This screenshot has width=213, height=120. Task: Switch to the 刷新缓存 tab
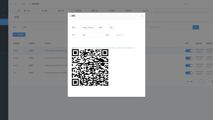pyautogui.click(x=128, y=11)
